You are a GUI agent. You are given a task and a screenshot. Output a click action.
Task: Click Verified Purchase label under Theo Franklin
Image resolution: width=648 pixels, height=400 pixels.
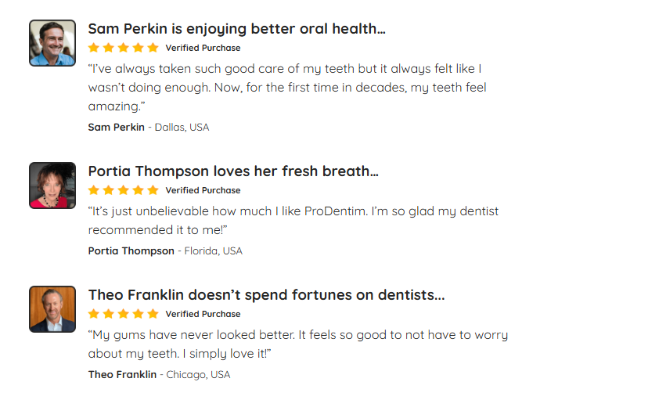[203, 314]
